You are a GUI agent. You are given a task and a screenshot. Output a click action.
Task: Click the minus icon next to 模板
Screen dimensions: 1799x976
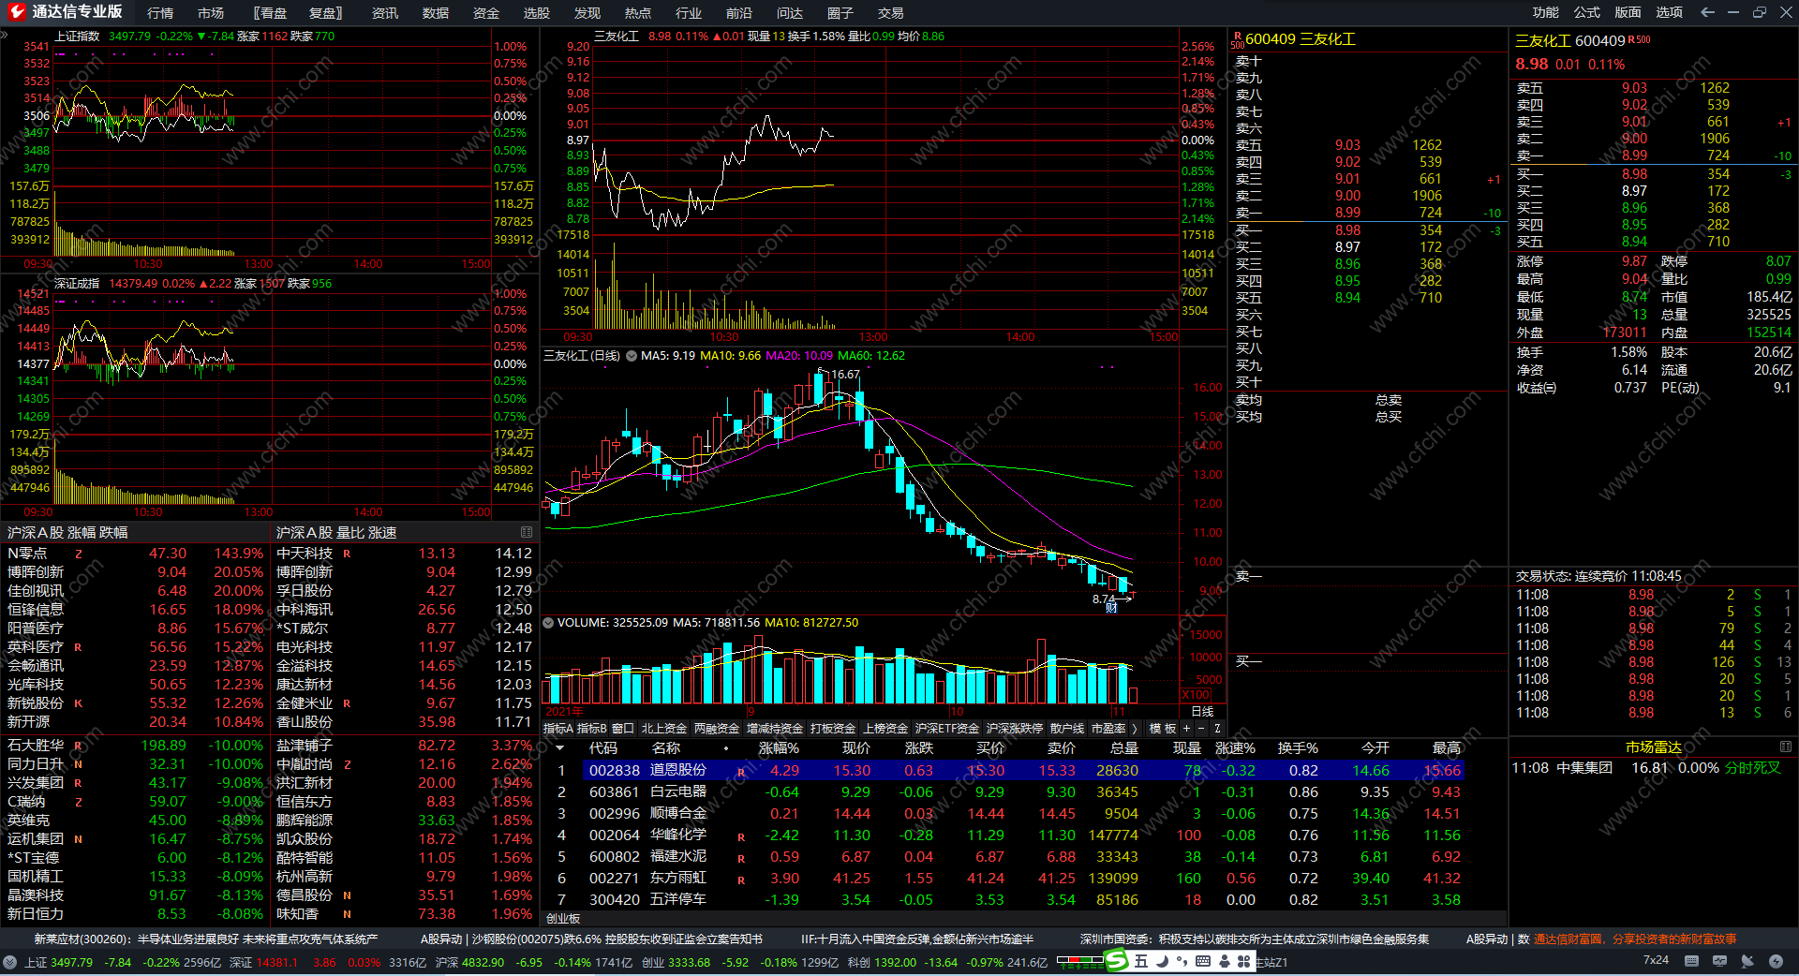click(1201, 729)
